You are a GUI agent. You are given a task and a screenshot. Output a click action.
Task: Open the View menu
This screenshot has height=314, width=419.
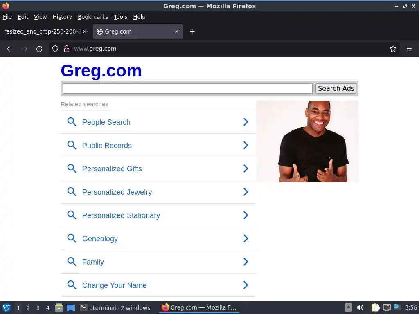pyautogui.click(x=40, y=17)
